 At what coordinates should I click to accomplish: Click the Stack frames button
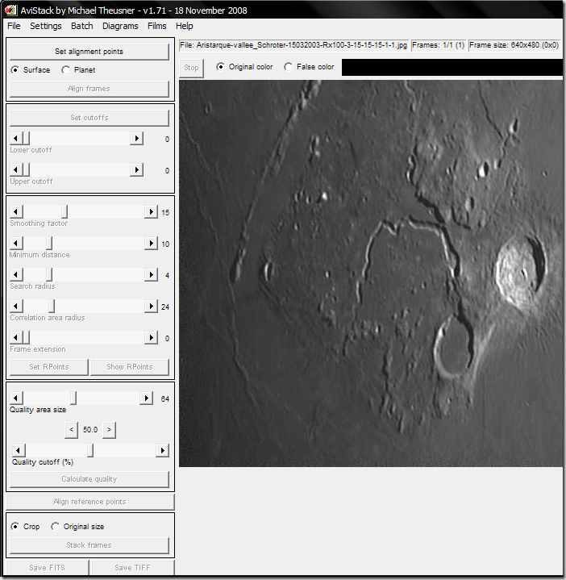pyautogui.click(x=89, y=545)
